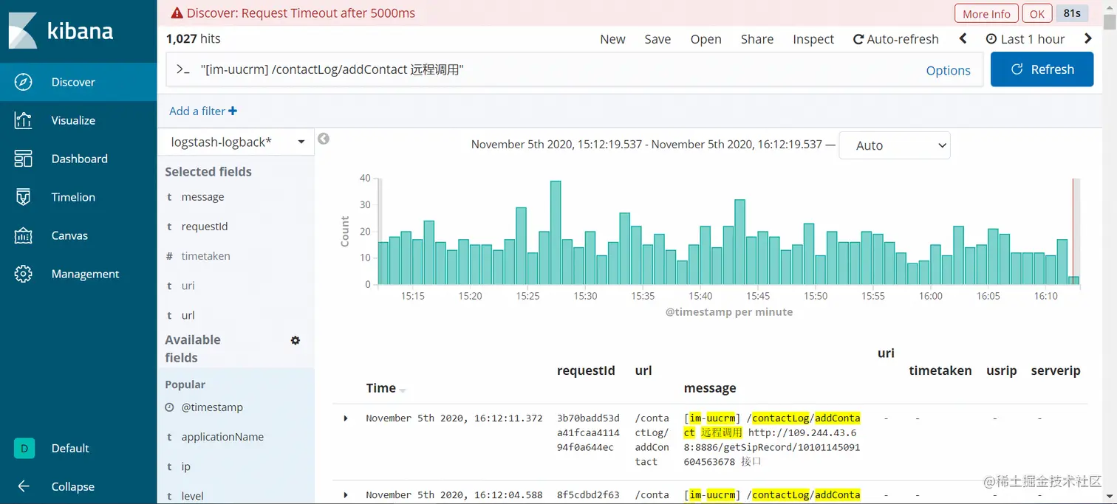Click the blue Refresh button
This screenshot has width=1117, height=504.
(x=1042, y=69)
